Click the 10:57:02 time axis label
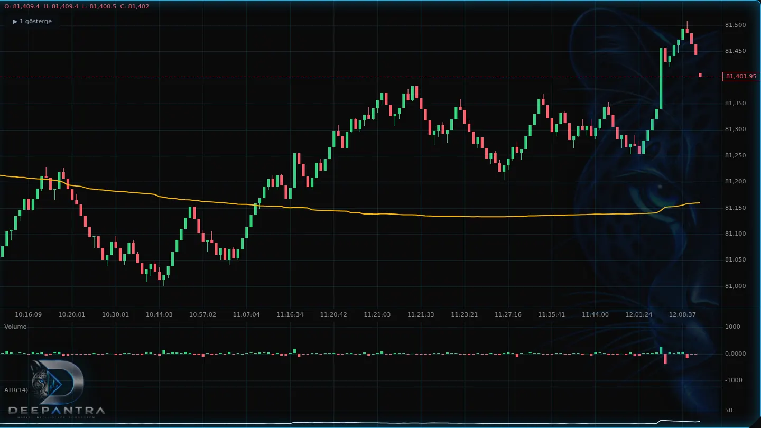 (203, 314)
